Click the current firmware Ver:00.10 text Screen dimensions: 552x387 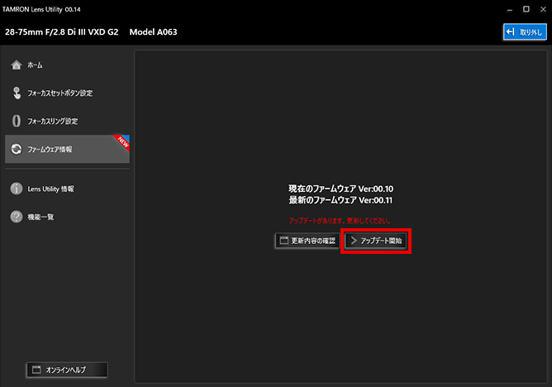tap(340, 189)
